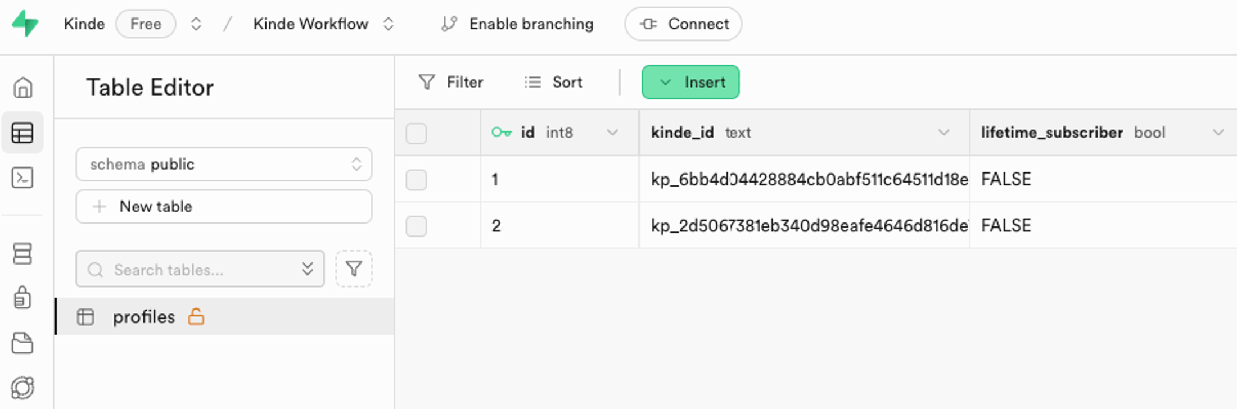
Task: Check the checkbox for row 1
Action: tap(416, 180)
